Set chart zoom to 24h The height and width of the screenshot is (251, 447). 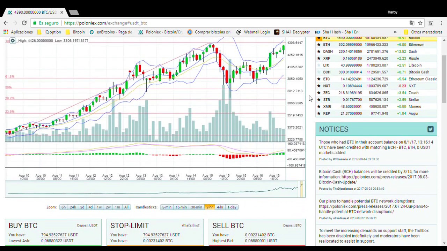73,207
